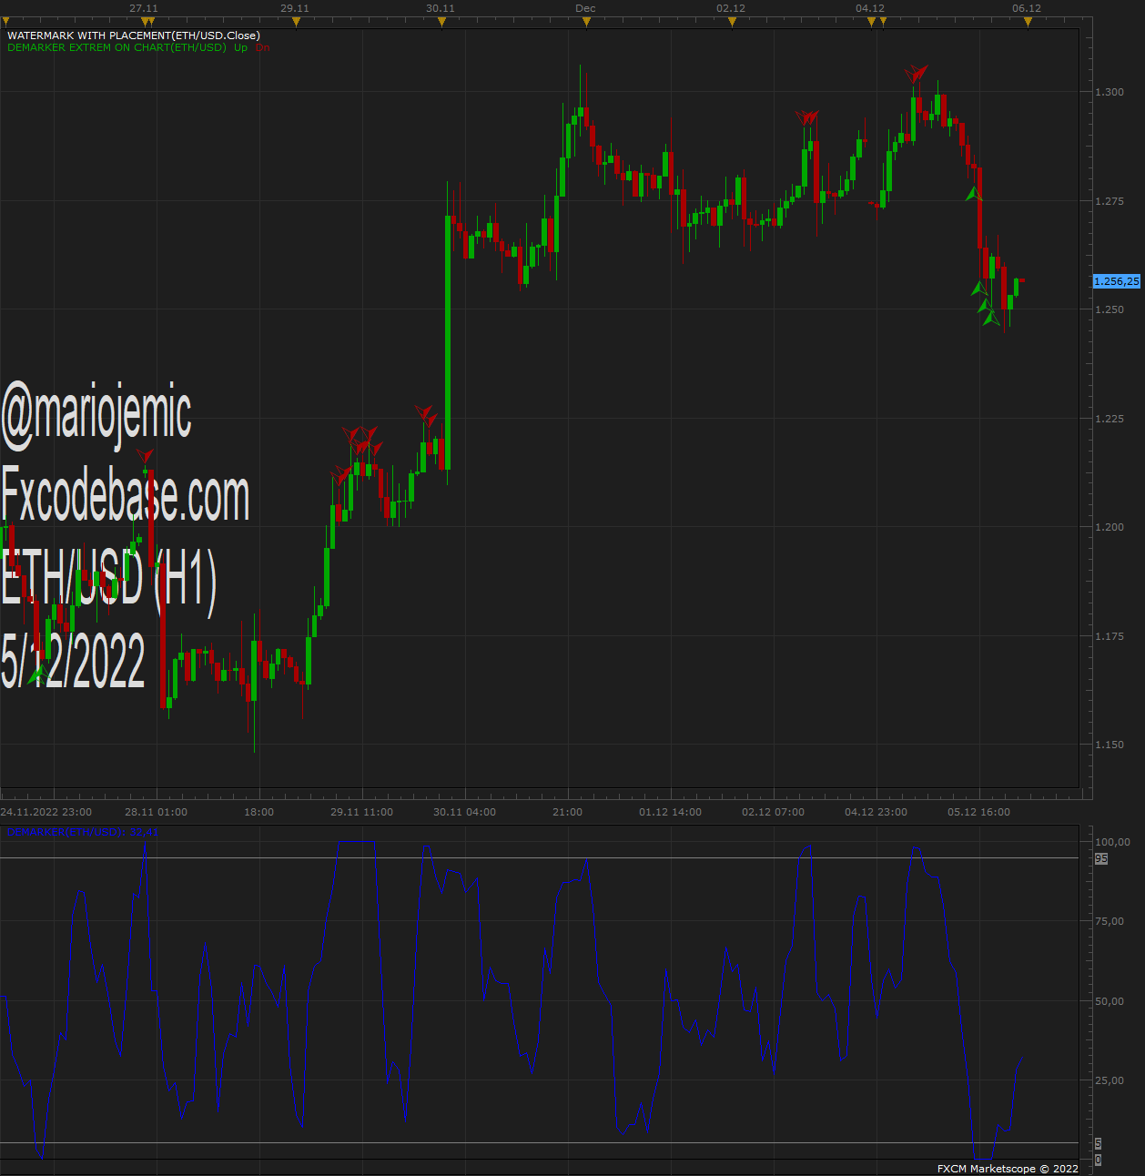Click the 50,00 oscillator axis value
This screenshot has width=1145, height=1176.
point(1110,1001)
